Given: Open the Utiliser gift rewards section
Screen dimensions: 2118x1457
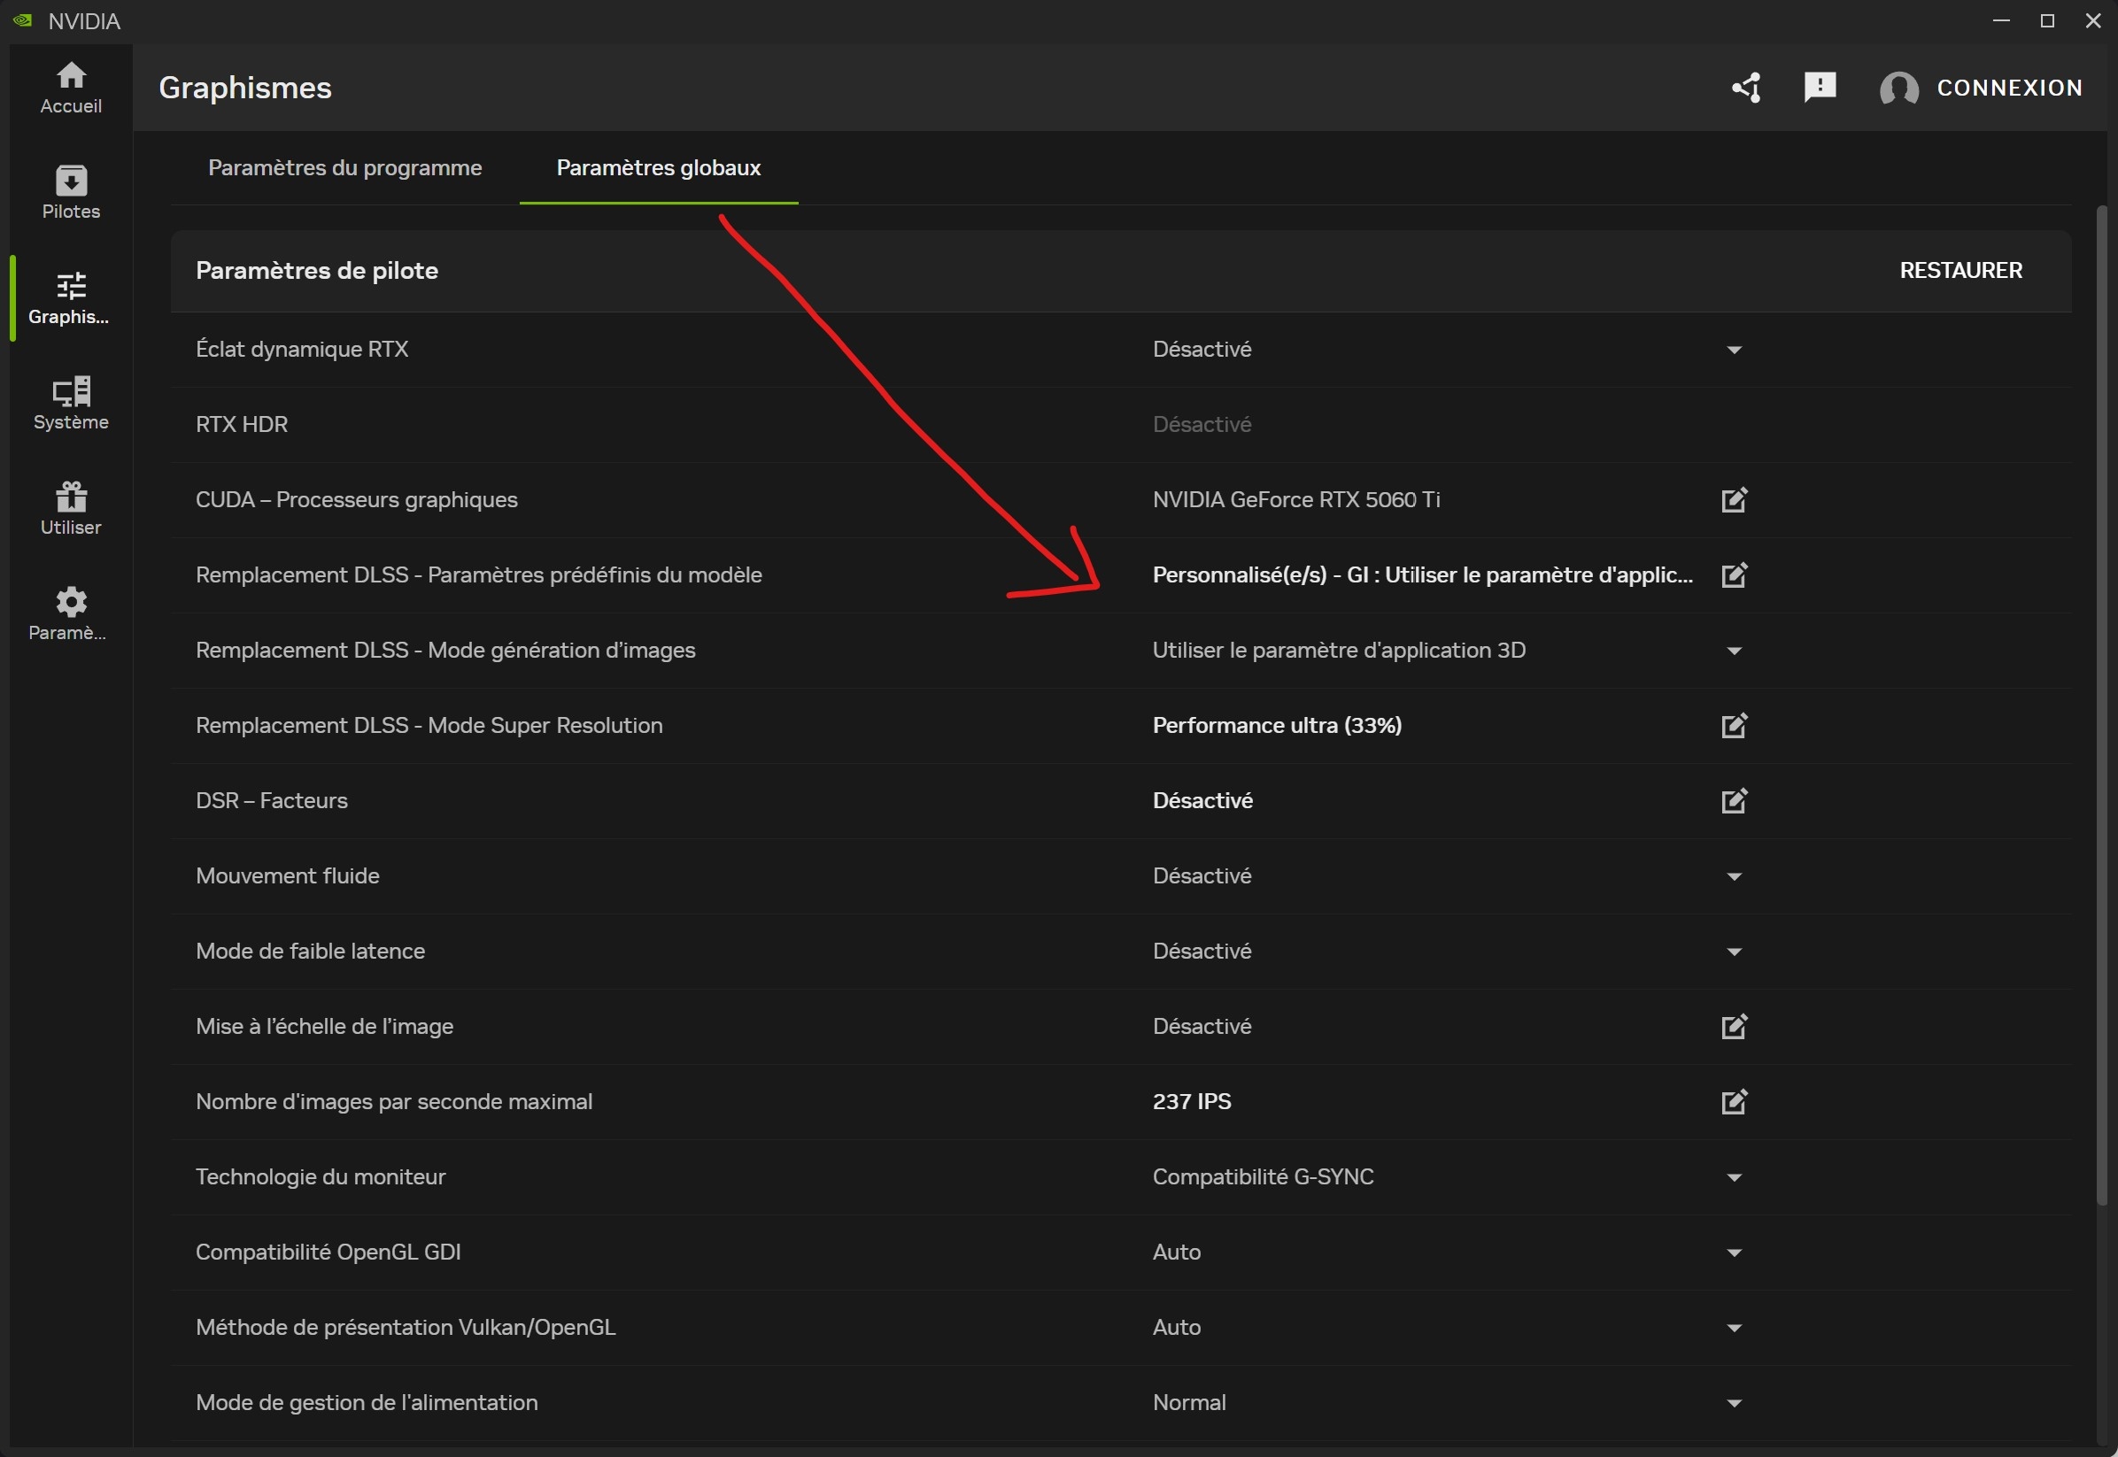Looking at the screenshot, I should [71, 508].
